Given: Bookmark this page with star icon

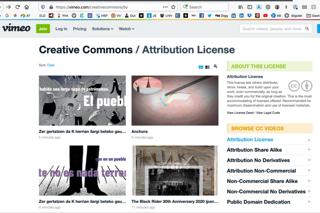Looking at the screenshot, I should (173, 7).
